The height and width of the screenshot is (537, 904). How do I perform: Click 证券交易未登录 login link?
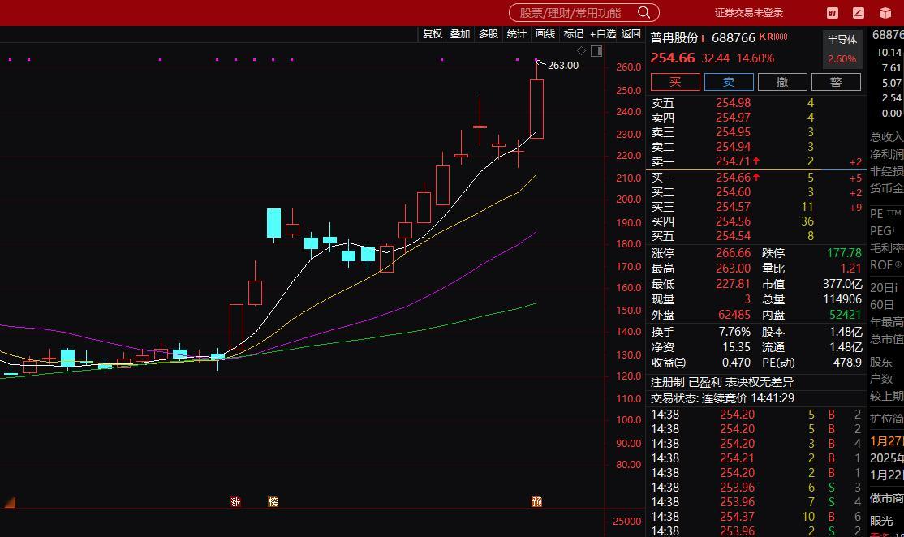[748, 13]
